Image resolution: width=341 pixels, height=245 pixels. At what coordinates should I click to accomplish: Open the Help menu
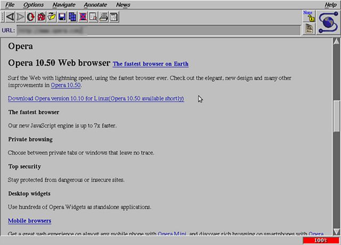pyautogui.click(x=330, y=5)
